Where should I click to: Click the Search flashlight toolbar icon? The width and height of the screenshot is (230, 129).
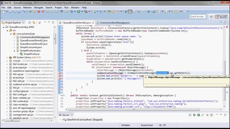point(118,11)
